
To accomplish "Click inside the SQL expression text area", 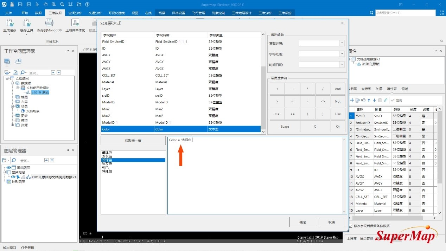I will point(257,175).
